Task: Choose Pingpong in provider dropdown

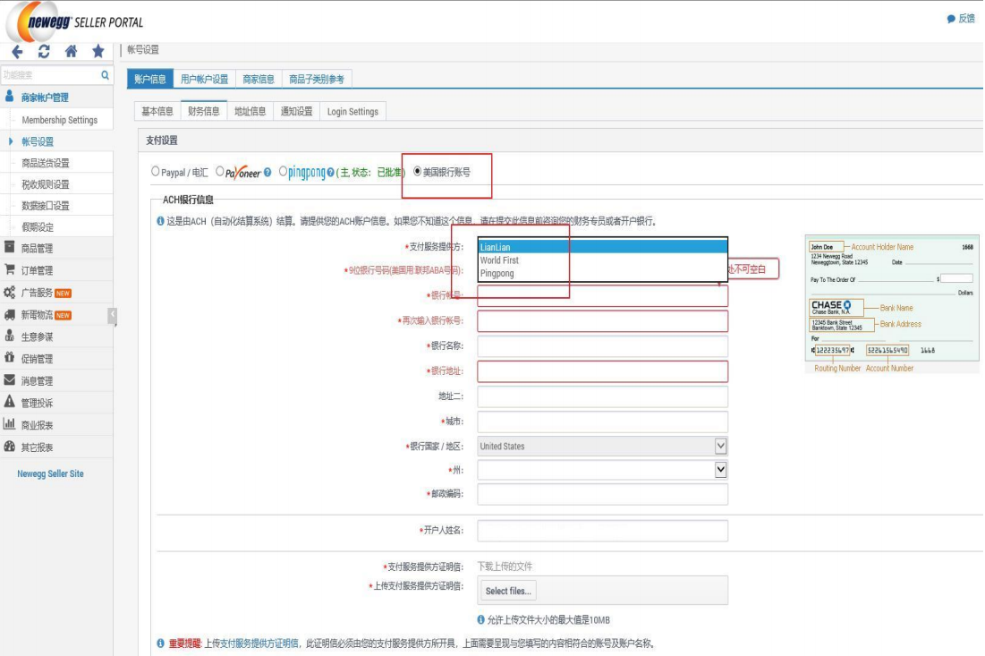Action: 602,273
